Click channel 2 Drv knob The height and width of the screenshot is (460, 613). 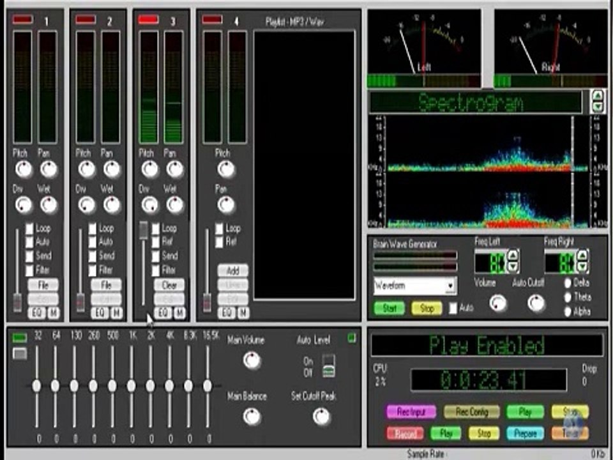(x=86, y=205)
